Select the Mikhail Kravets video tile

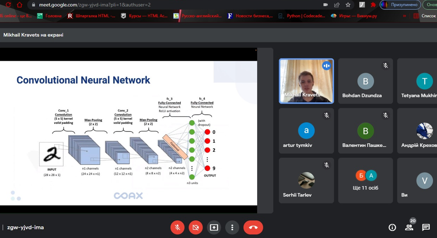tap(306, 81)
